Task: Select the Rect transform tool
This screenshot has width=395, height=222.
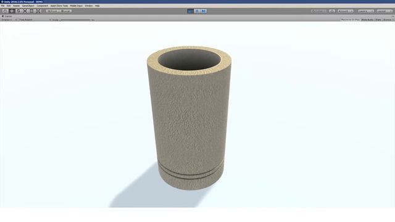Action: [31, 11]
